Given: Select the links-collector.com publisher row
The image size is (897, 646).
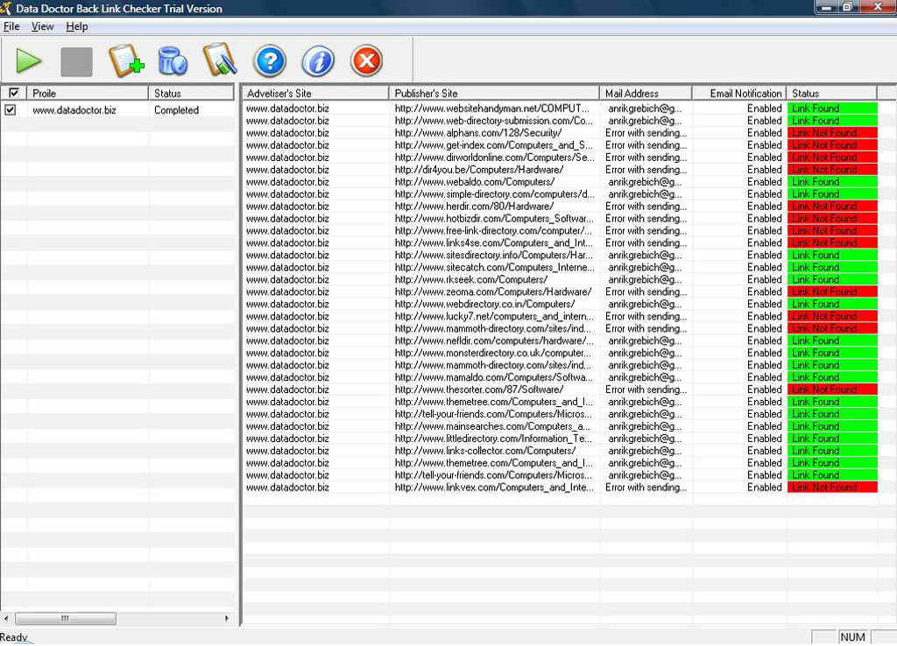Looking at the screenshot, I should pyautogui.click(x=561, y=451).
